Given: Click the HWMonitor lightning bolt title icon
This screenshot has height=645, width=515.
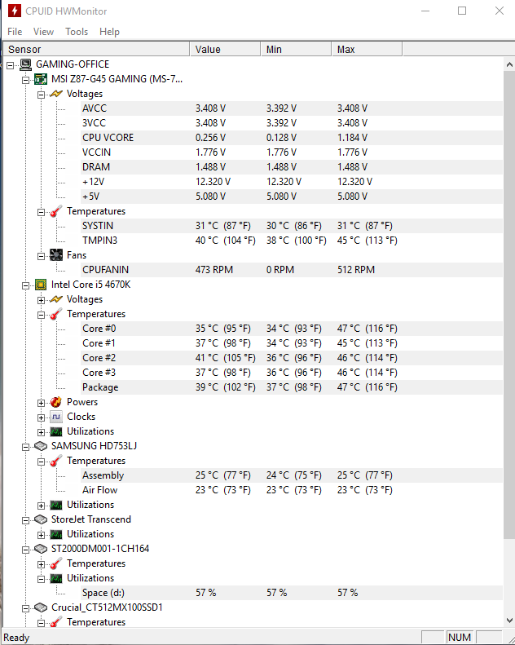Looking at the screenshot, I should tap(15, 11).
